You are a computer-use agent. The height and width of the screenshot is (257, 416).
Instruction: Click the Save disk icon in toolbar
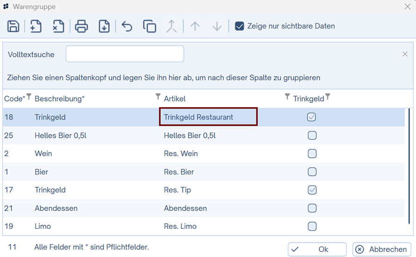[x=13, y=26]
